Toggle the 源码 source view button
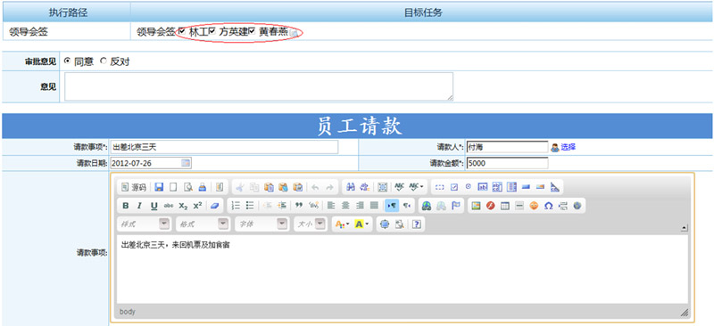 click(133, 187)
